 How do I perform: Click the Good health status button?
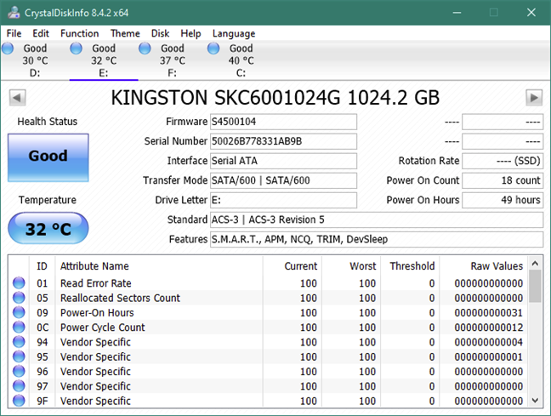point(48,157)
